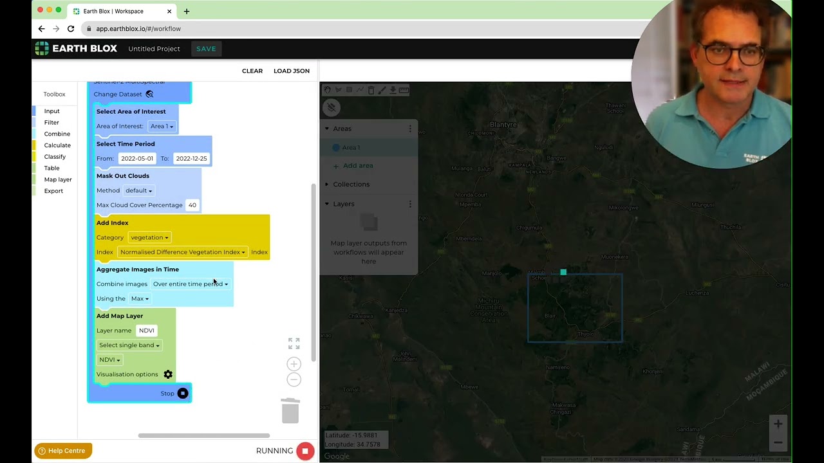Image resolution: width=824 pixels, height=463 pixels.
Task: Reload the browser page
Action: point(71,29)
